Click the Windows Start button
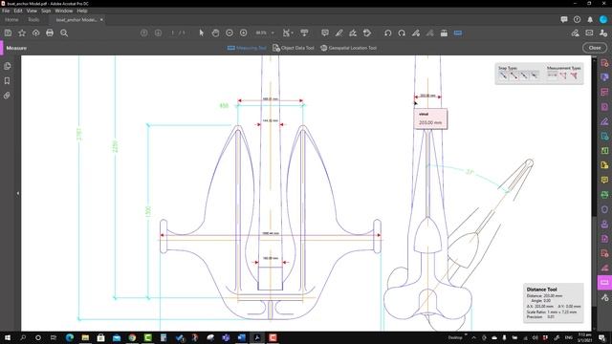This screenshot has width=612, height=344. (x=8, y=337)
